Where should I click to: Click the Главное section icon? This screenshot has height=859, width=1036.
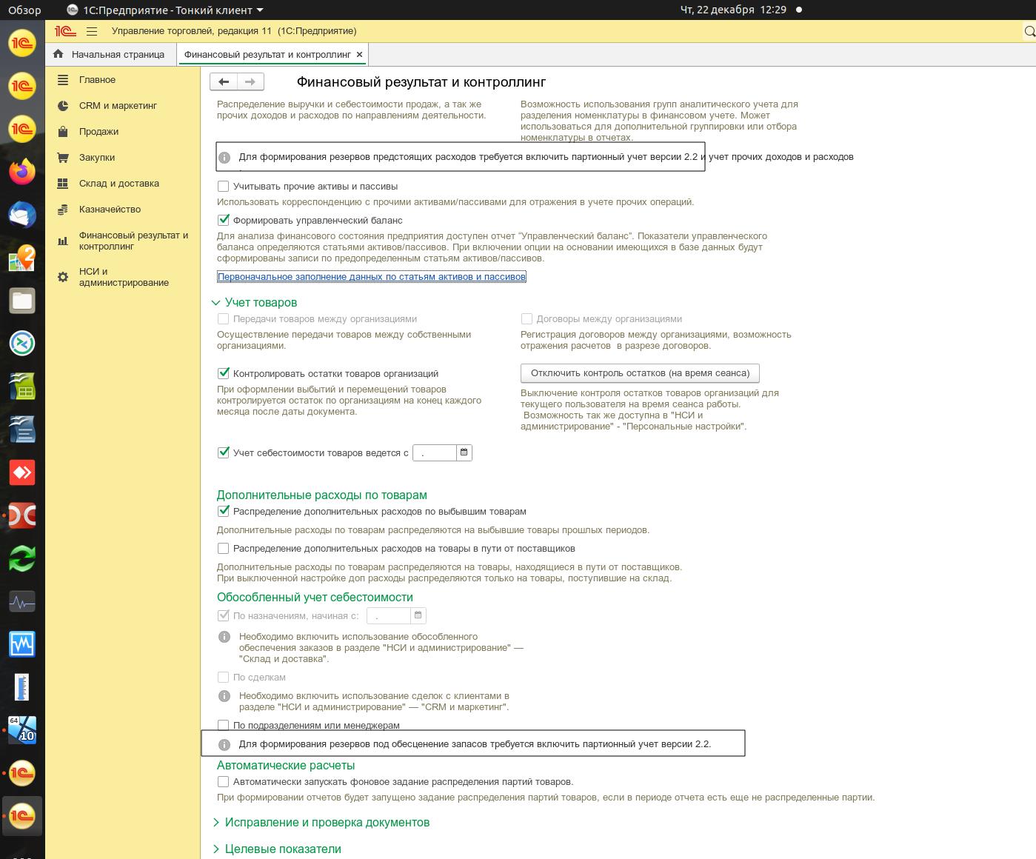(x=64, y=80)
